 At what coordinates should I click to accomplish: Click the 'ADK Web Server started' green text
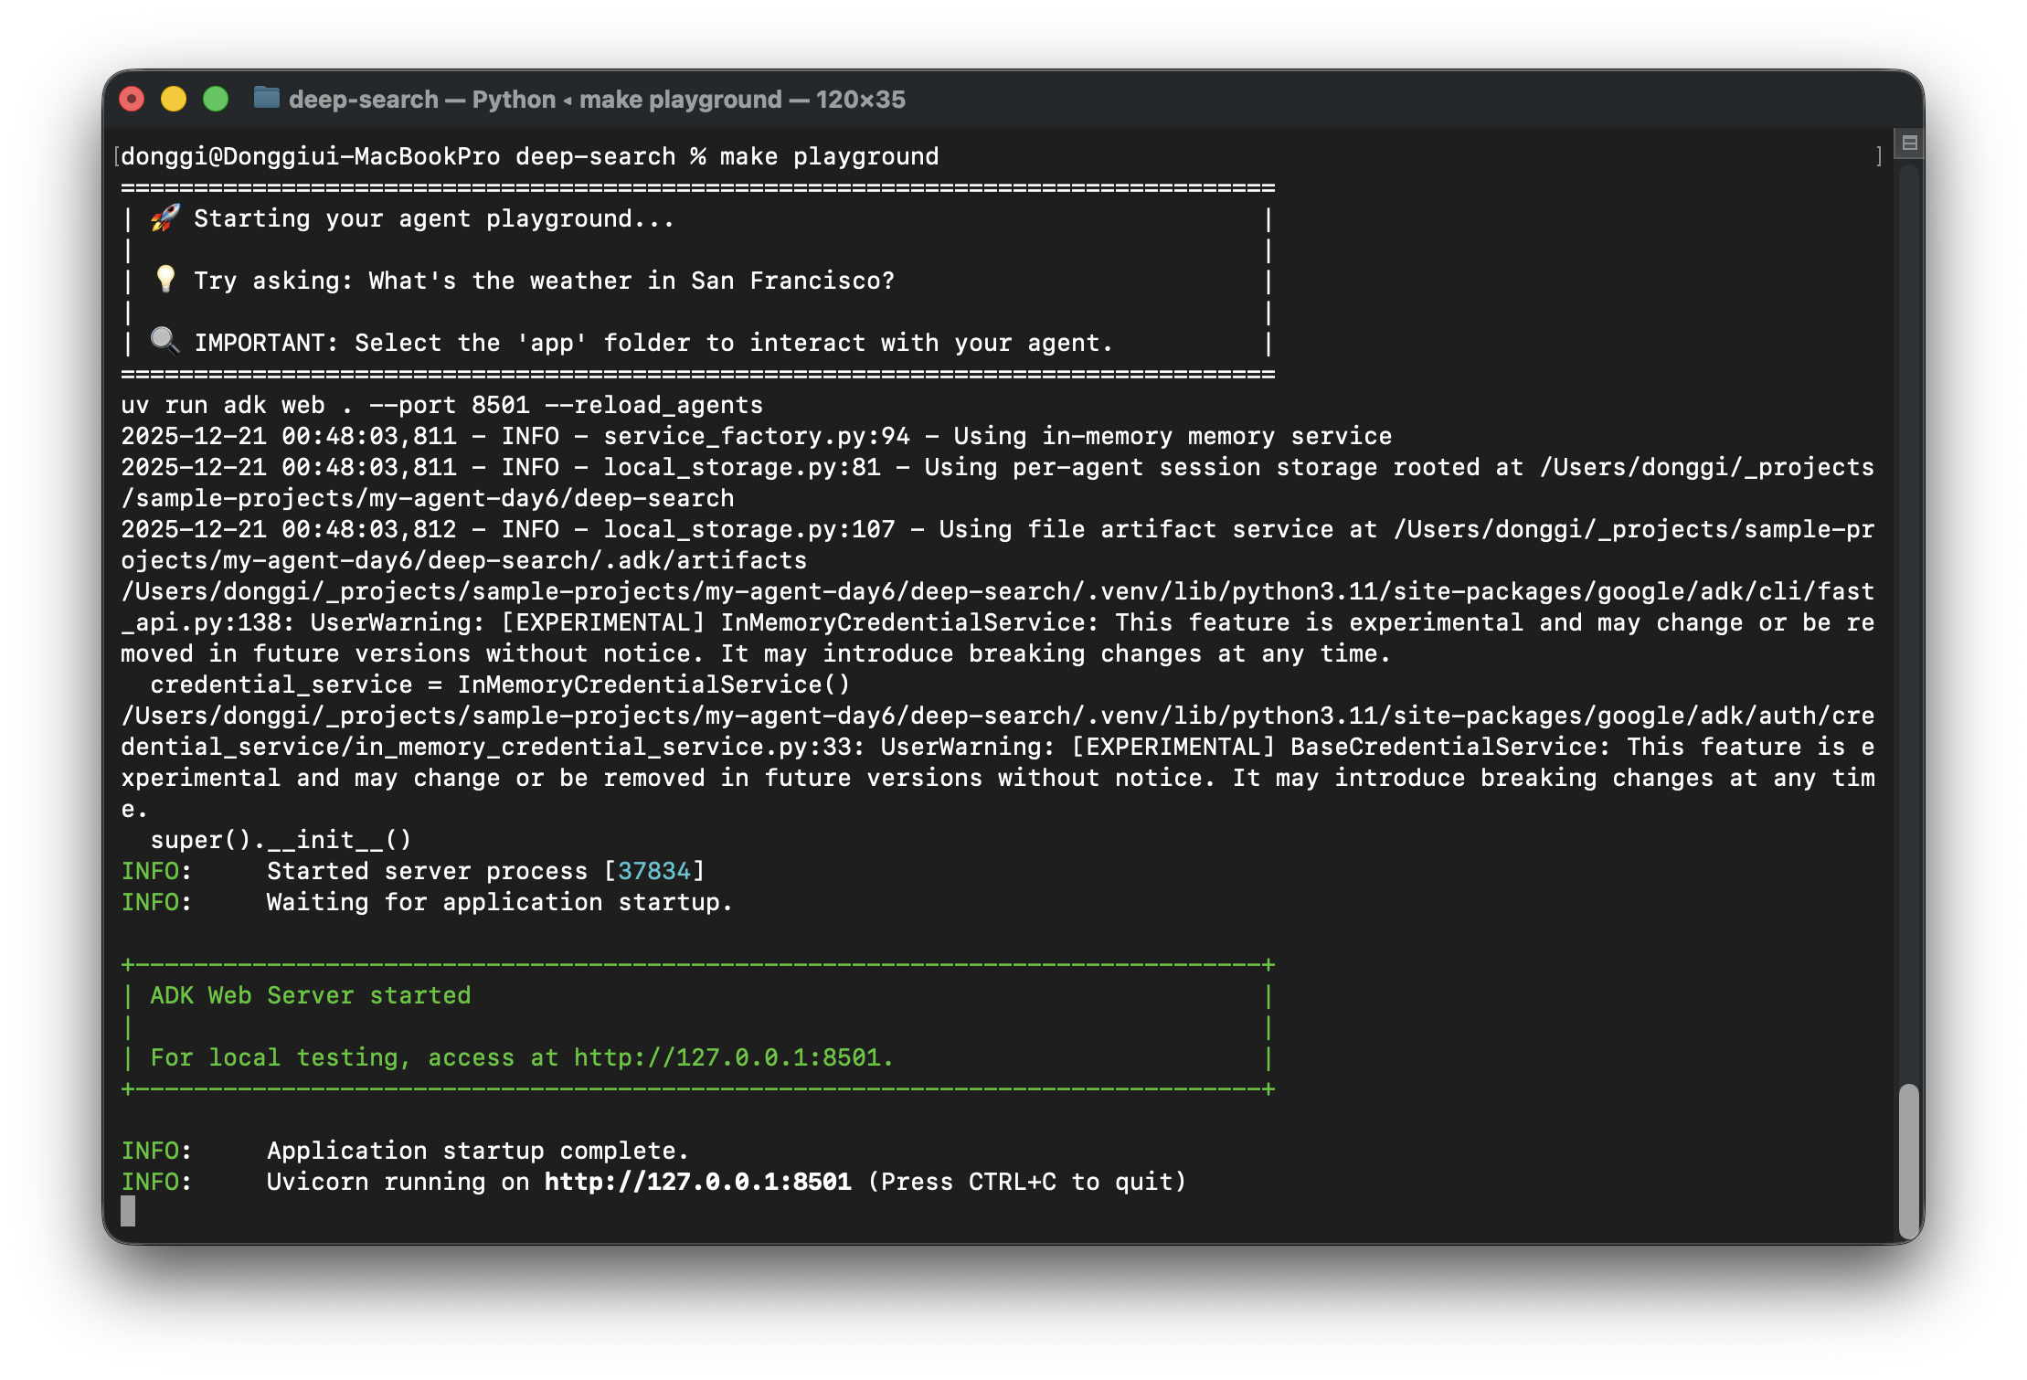pyautogui.click(x=310, y=995)
